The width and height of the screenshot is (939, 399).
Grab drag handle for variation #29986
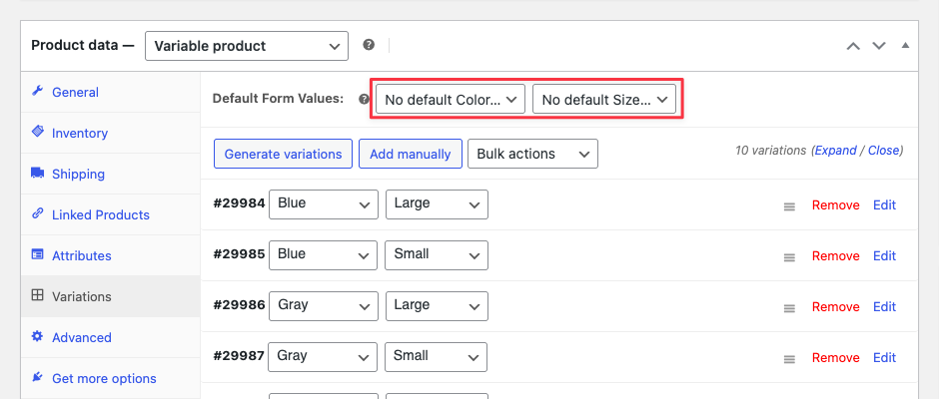(790, 308)
